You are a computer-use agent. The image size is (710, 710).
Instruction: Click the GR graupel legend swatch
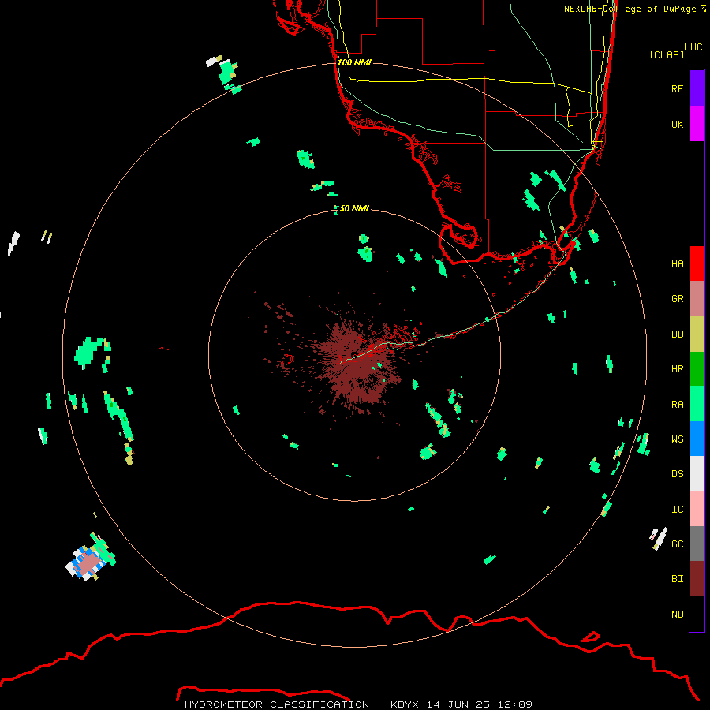point(697,299)
